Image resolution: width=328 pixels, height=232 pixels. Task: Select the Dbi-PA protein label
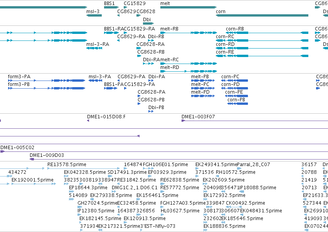point(157,77)
